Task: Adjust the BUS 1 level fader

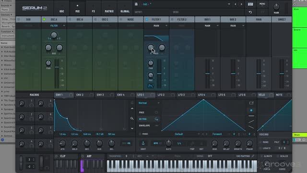Action: (x=208, y=74)
